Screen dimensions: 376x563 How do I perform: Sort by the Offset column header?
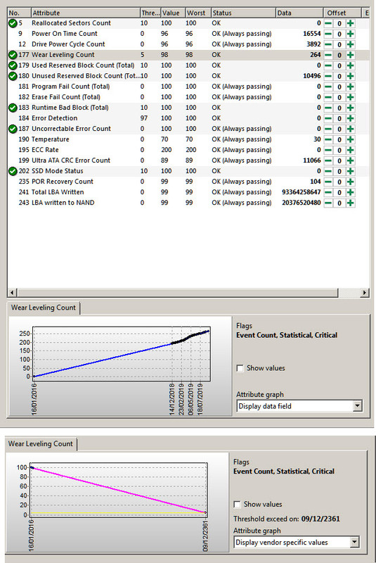(x=342, y=13)
